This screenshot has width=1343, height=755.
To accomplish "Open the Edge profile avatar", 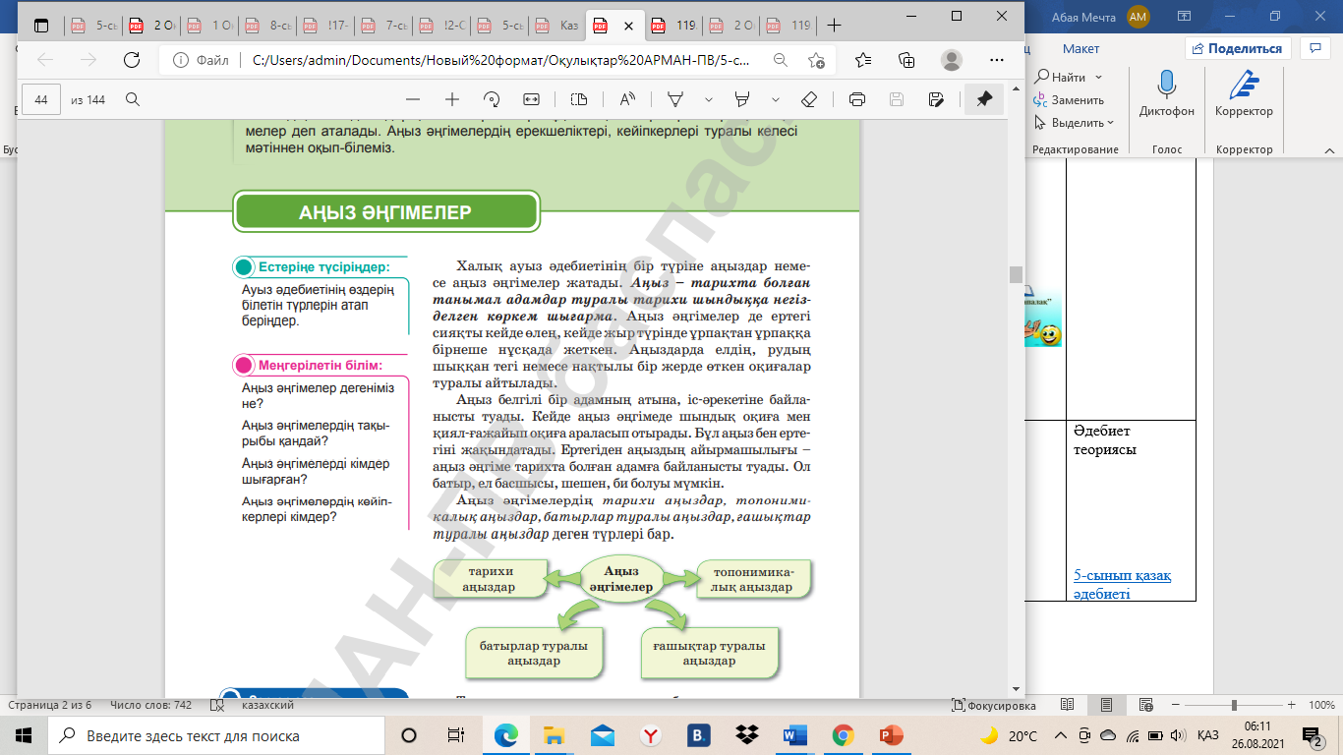I will (951, 60).
